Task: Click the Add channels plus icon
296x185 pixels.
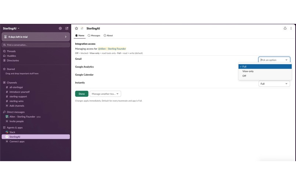Action: click(x=7, y=106)
